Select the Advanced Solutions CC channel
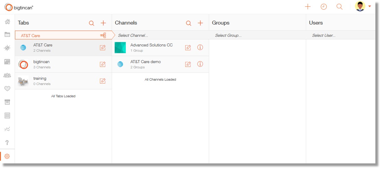The height and width of the screenshot is (169, 381). click(x=160, y=48)
